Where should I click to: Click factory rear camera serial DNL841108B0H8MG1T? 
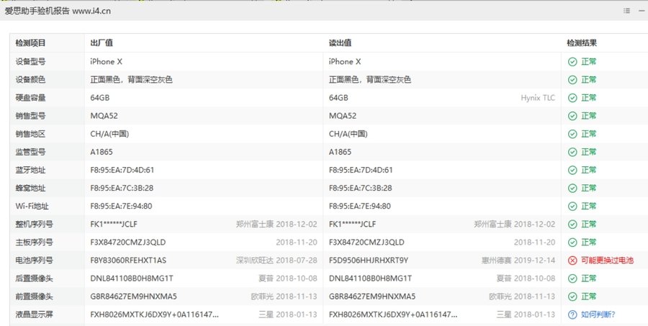point(132,279)
